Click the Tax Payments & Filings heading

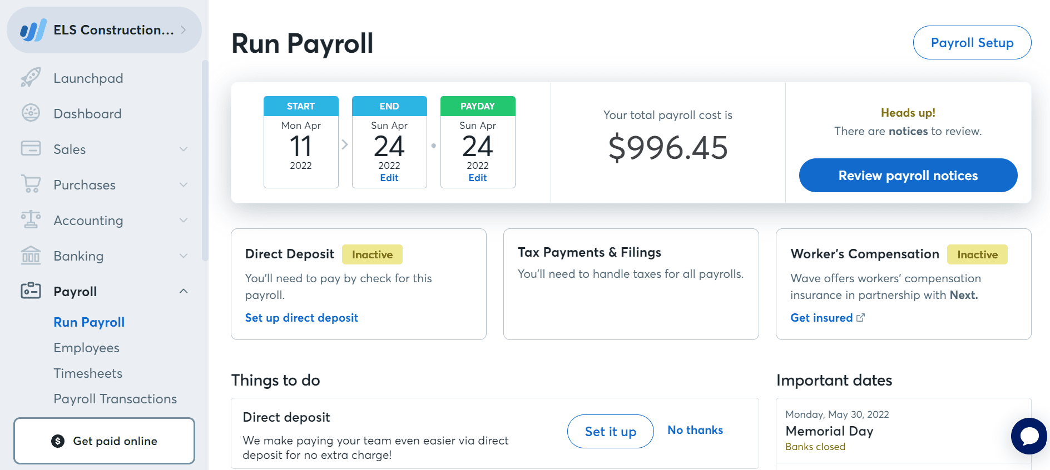pos(590,252)
